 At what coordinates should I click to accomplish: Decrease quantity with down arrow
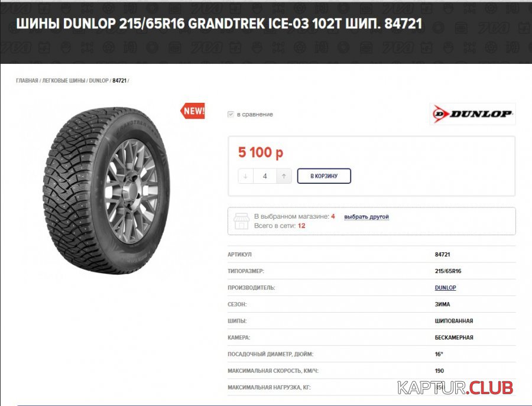[246, 176]
